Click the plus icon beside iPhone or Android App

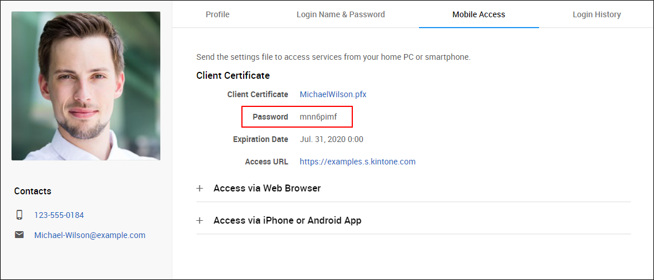pyautogui.click(x=200, y=220)
